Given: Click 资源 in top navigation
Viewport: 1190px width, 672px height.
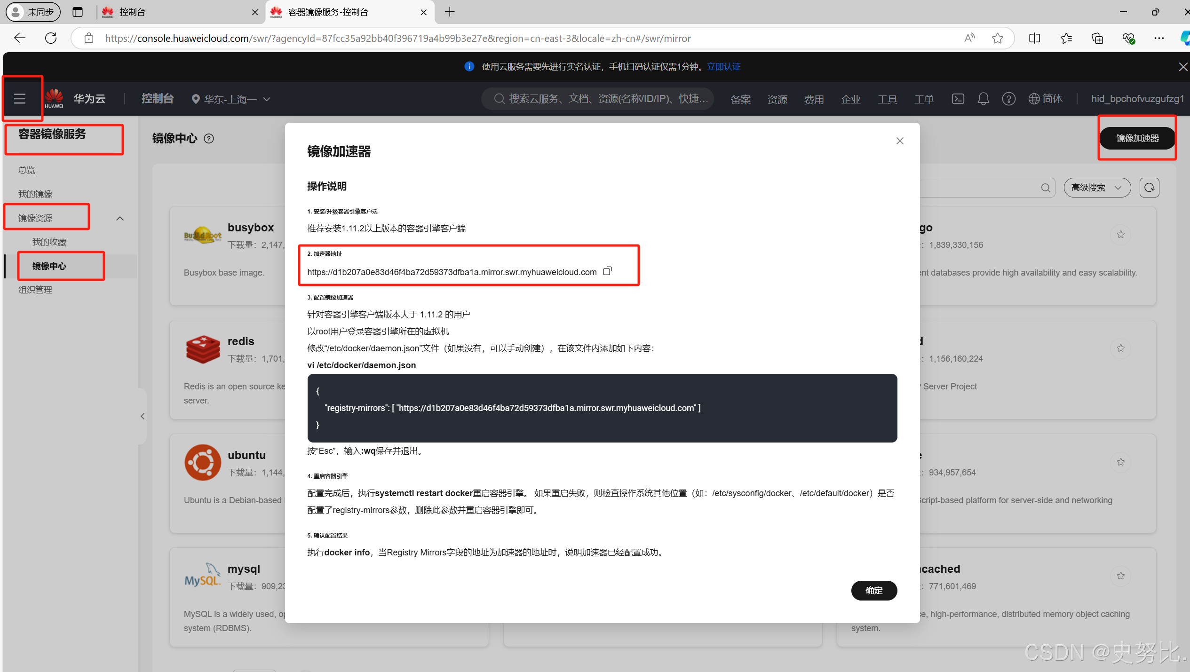Looking at the screenshot, I should pos(777,99).
